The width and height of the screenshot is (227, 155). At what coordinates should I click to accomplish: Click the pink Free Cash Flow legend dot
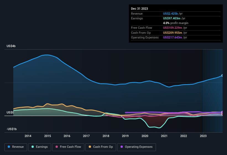(57, 147)
